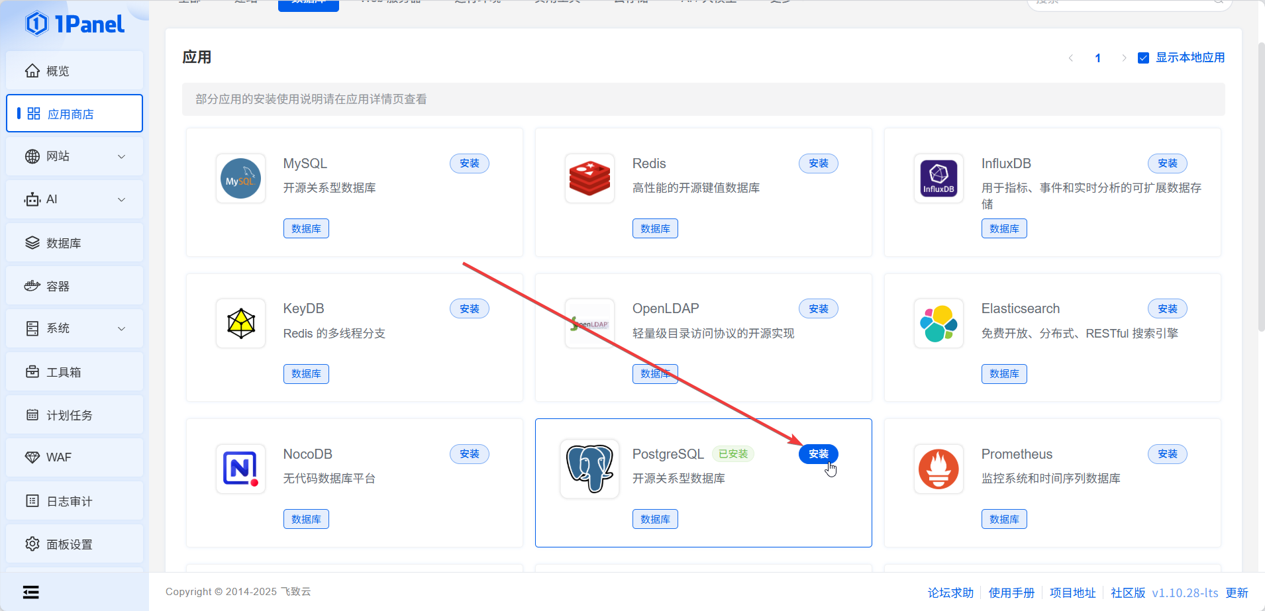Install PostgreSQL with the 安装 button
The image size is (1265, 611).
coord(818,454)
